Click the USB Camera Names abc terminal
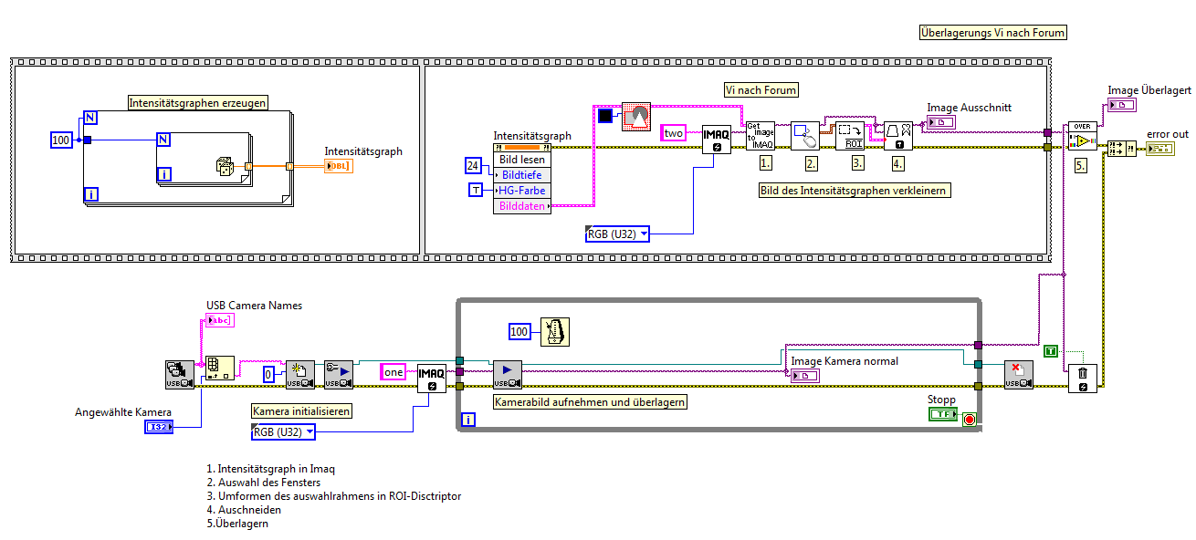The image size is (1196, 540). coord(221,320)
